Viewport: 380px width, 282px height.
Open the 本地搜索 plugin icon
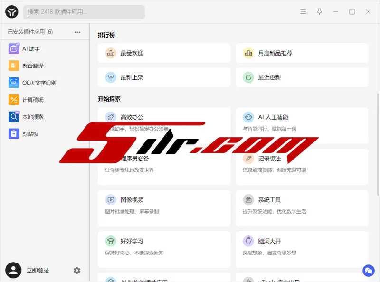pyautogui.click(x=14, y=117)
